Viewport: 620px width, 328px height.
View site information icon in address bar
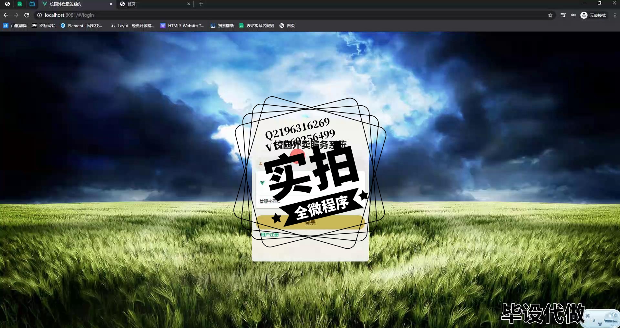(x=39, y=15)
